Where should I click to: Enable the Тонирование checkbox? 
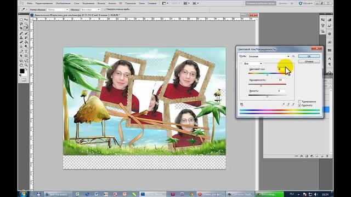pyautogui.click(x=299, y=102)
